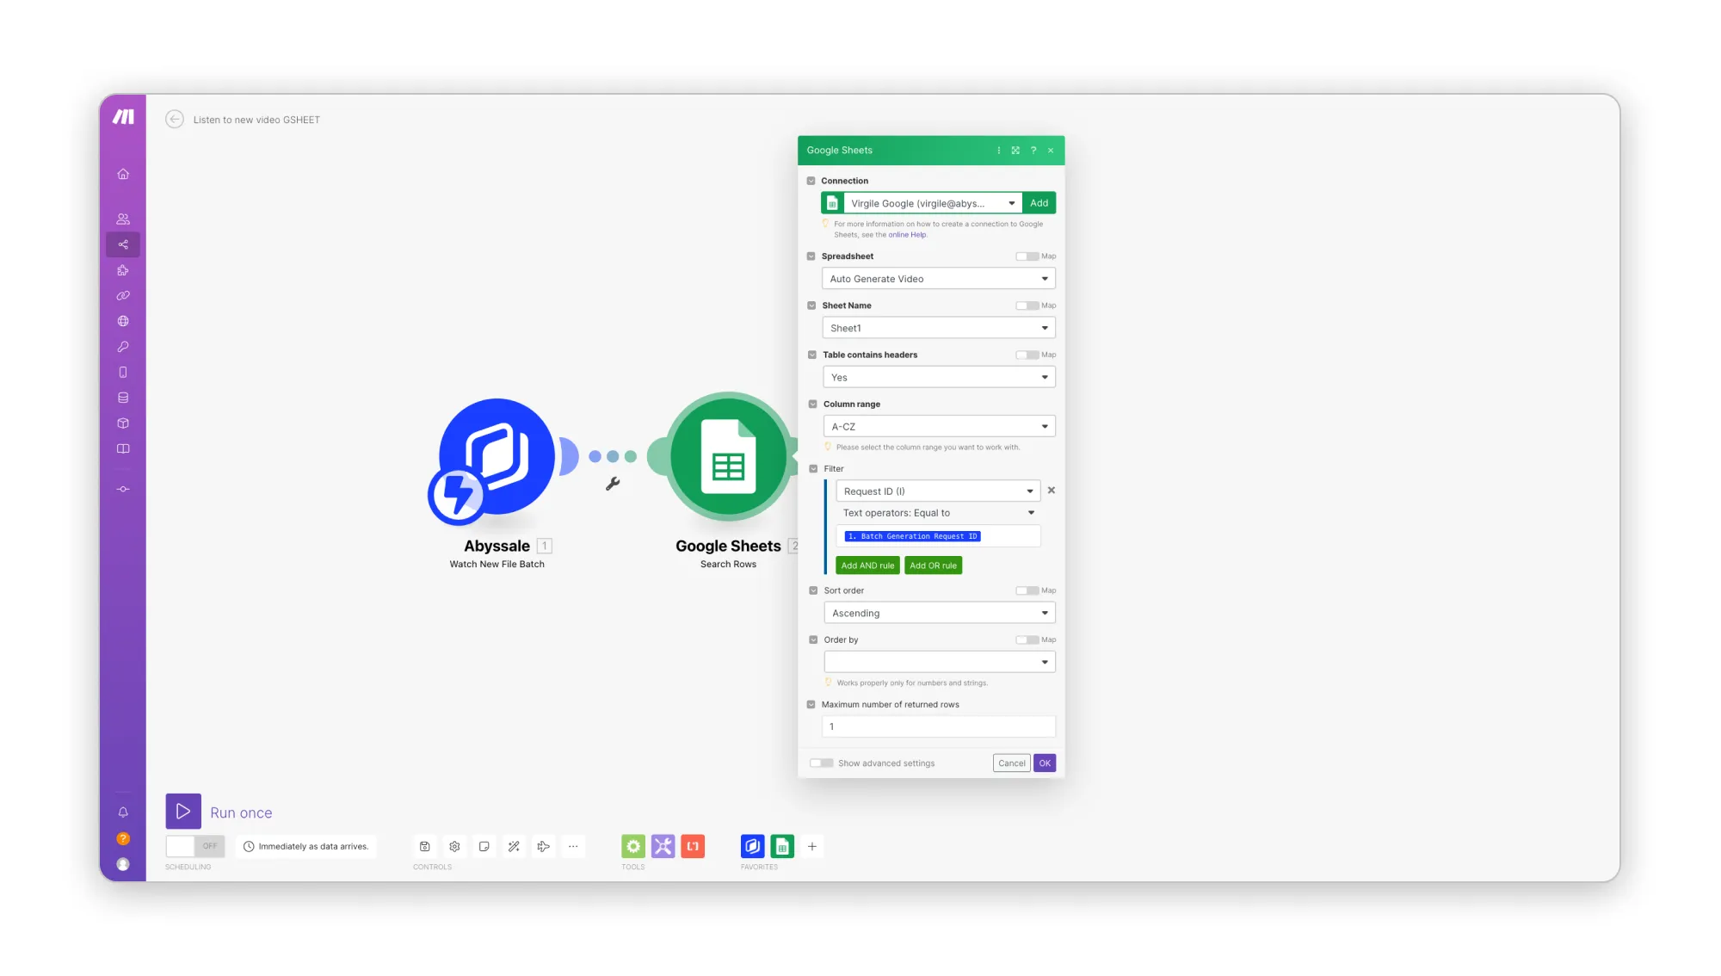This screenshot has height=976, width=1721.
Task: Click the Run once playback button
Action: point(182,812)
